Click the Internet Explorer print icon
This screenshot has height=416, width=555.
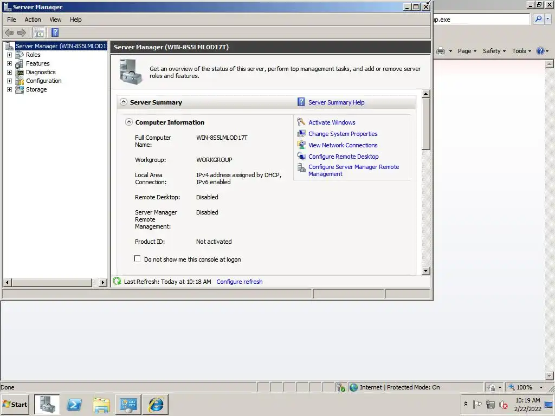441,51
